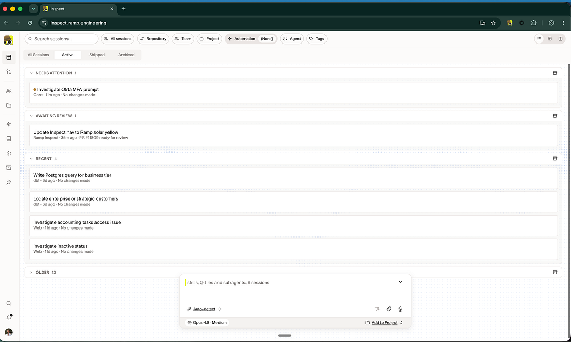Open Chrome three-dot menu

tap(563, 23)
